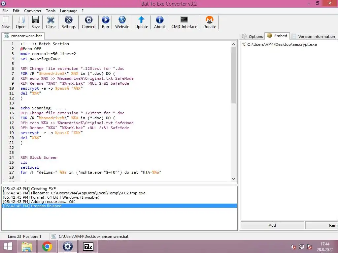Click the file icon in status bar
Screen dimensions: 338x253
click(53, 237)
